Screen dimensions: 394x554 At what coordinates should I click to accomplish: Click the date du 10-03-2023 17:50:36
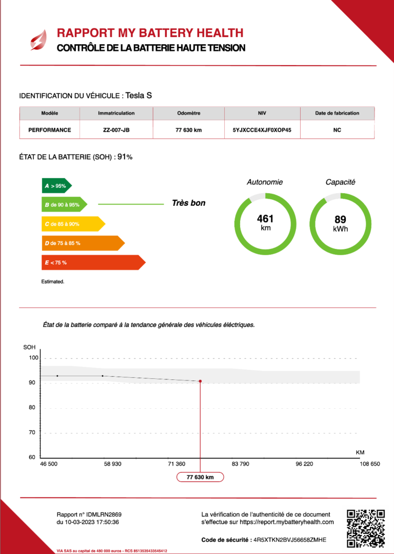click(88, 522)
